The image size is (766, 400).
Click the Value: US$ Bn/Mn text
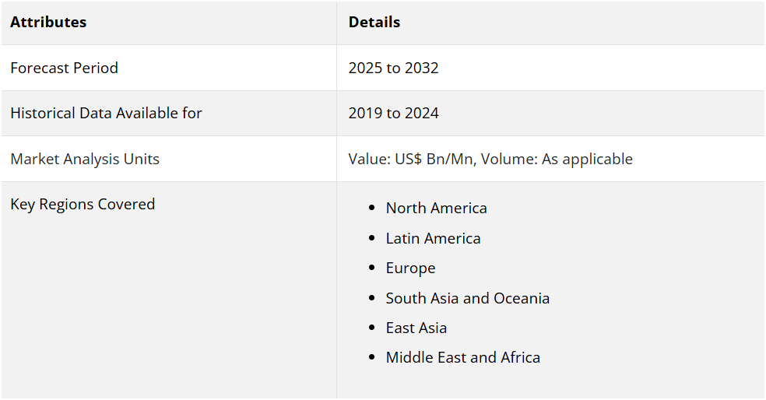pyautogui.click(x=412, y=160)
